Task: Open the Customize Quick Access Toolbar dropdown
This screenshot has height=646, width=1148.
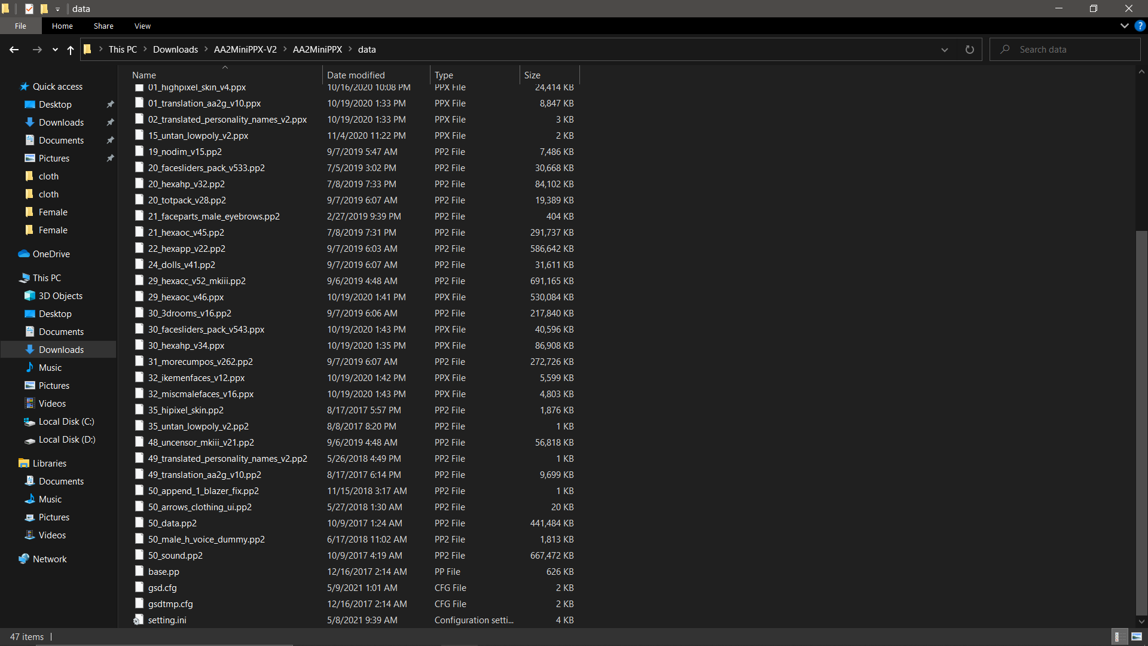Action: [x=57, y=9]
